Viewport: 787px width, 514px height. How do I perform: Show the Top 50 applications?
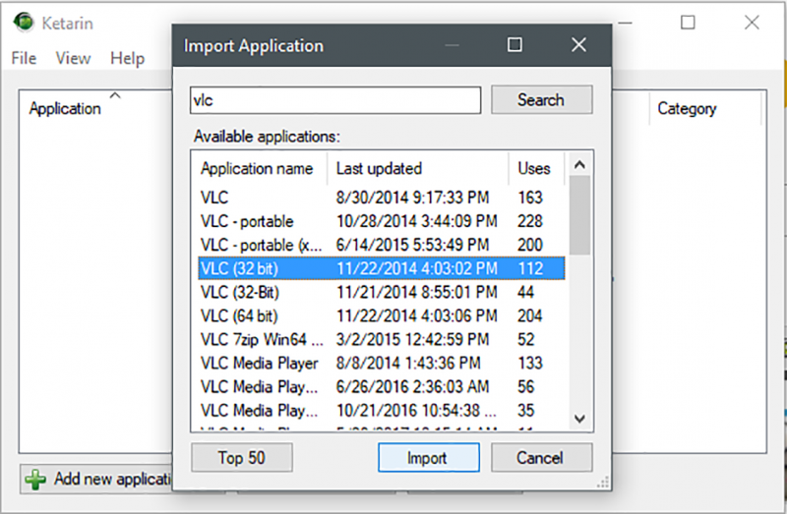coord(242,458)
